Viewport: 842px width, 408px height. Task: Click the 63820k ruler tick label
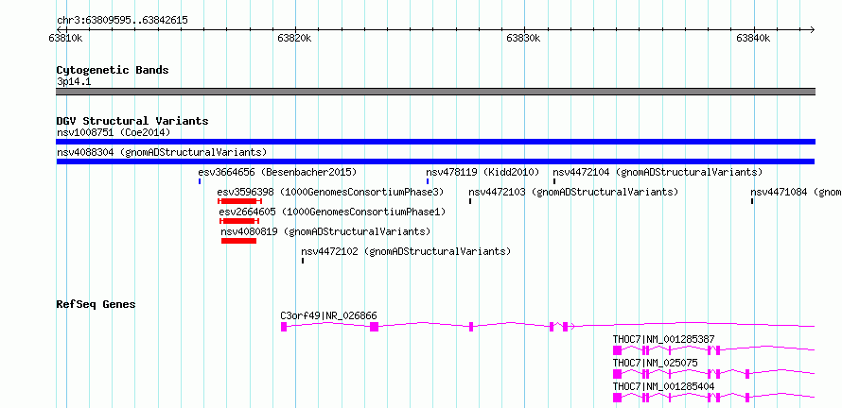click(294, 38)
